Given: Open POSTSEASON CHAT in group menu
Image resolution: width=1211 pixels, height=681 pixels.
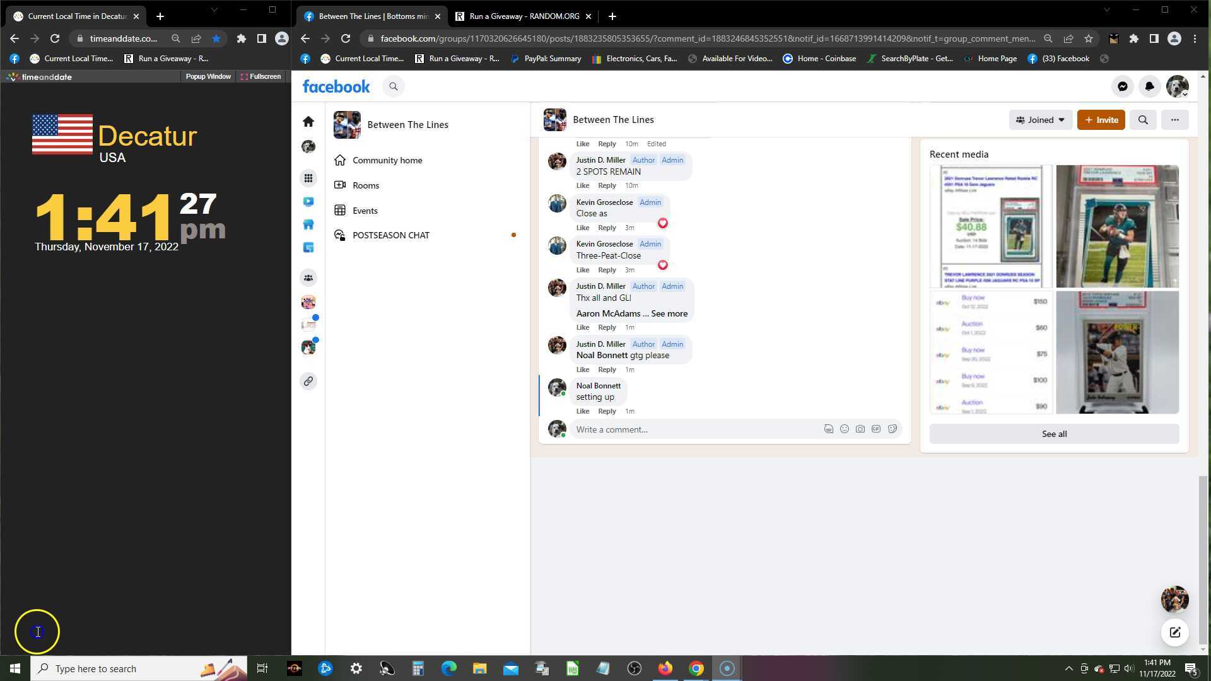Looking at the screenshot, I should [x=390, y=235].
